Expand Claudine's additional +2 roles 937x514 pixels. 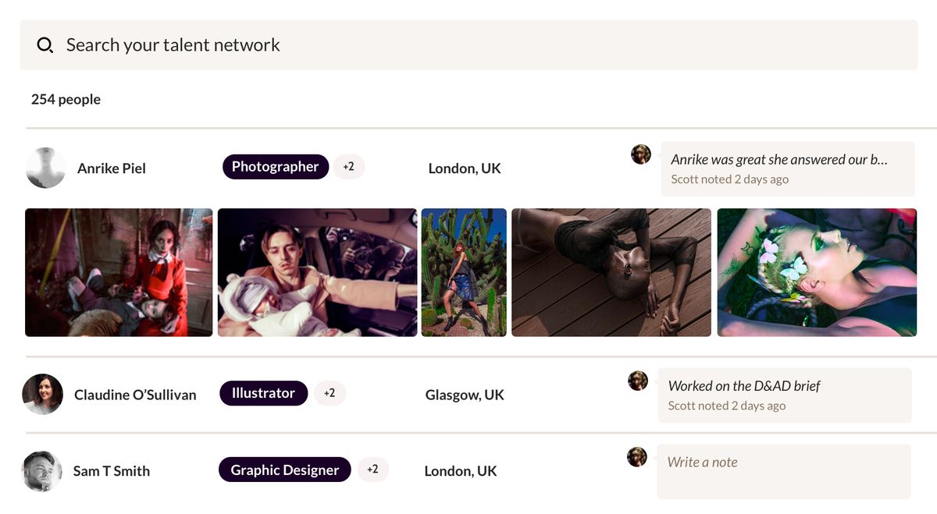[330, 393]
